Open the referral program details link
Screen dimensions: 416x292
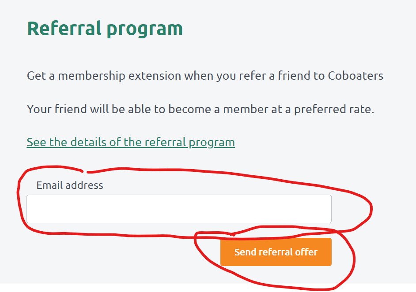click(x=131, y=142)
